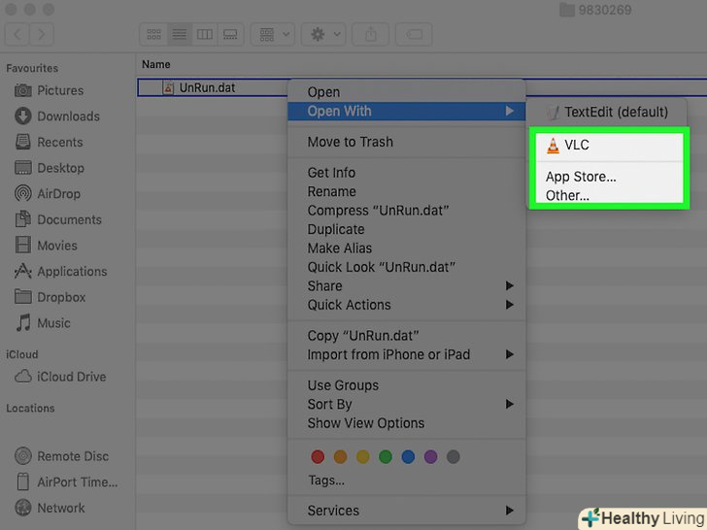Image resolution: width=707 pixels, height=530 pixels.
Task: Expand the Services submenu
Action: [407, 511]
